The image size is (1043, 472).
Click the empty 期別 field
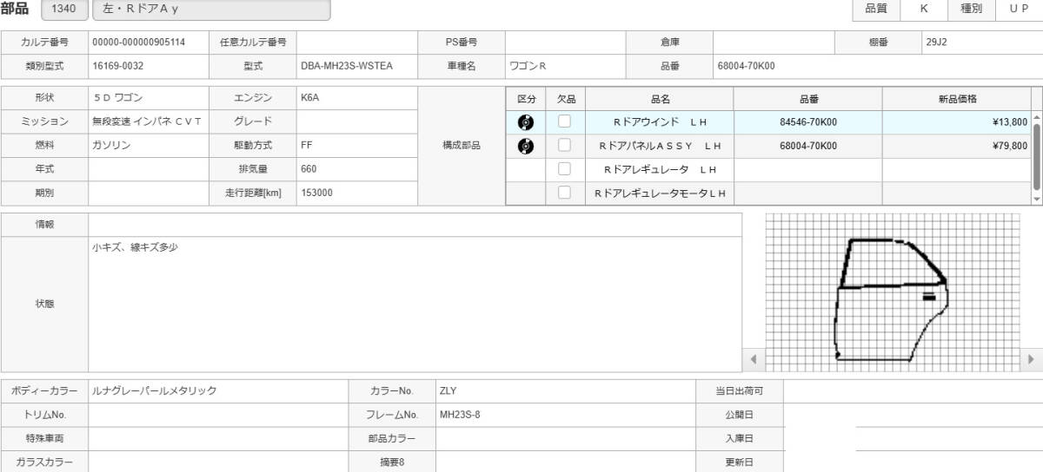[149, 193]
